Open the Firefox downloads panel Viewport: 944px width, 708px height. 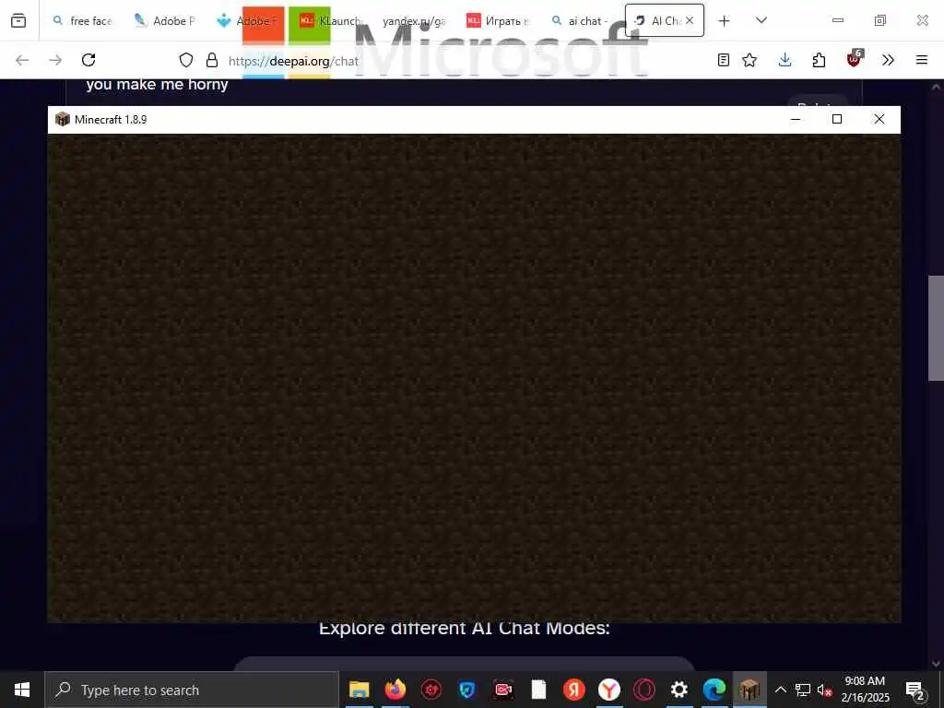pos(785,60)
